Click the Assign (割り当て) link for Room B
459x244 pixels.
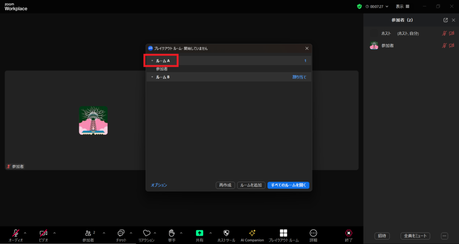click(x=299, y=77)
